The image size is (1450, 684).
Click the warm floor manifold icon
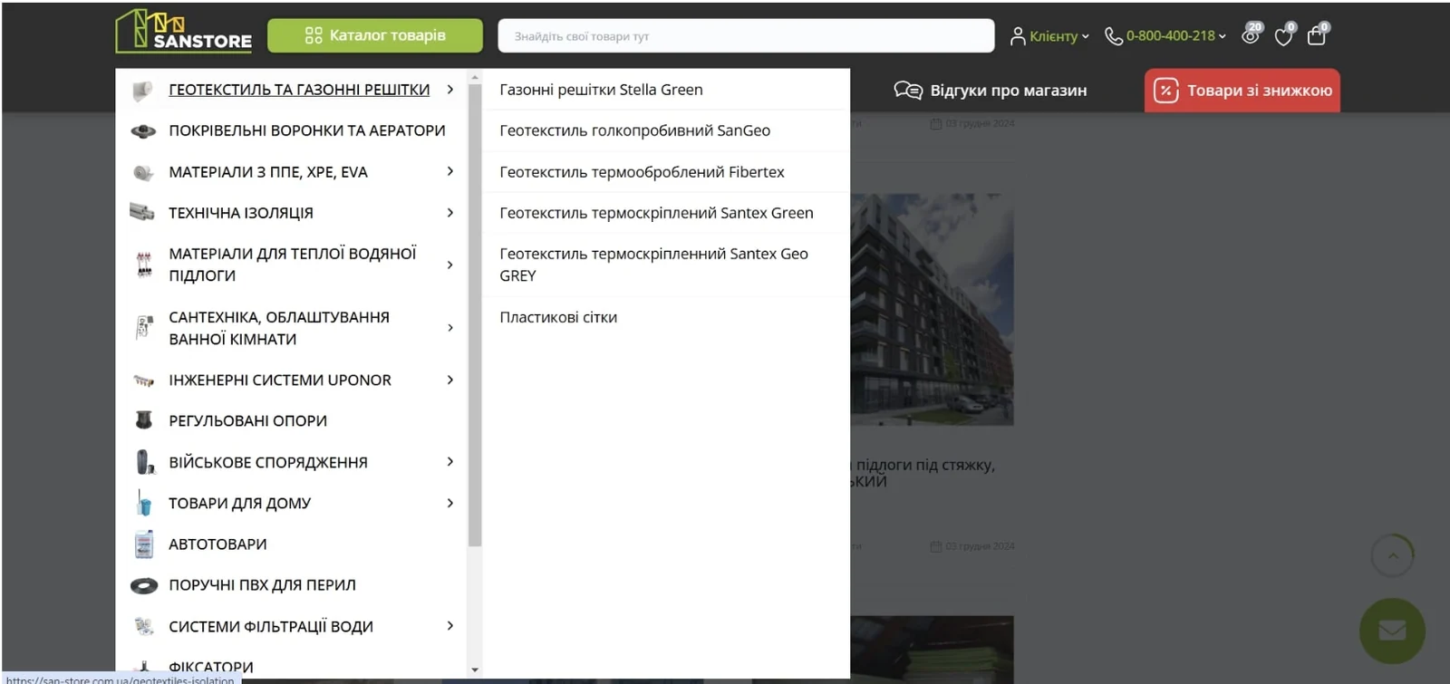(x=144, y=264)
